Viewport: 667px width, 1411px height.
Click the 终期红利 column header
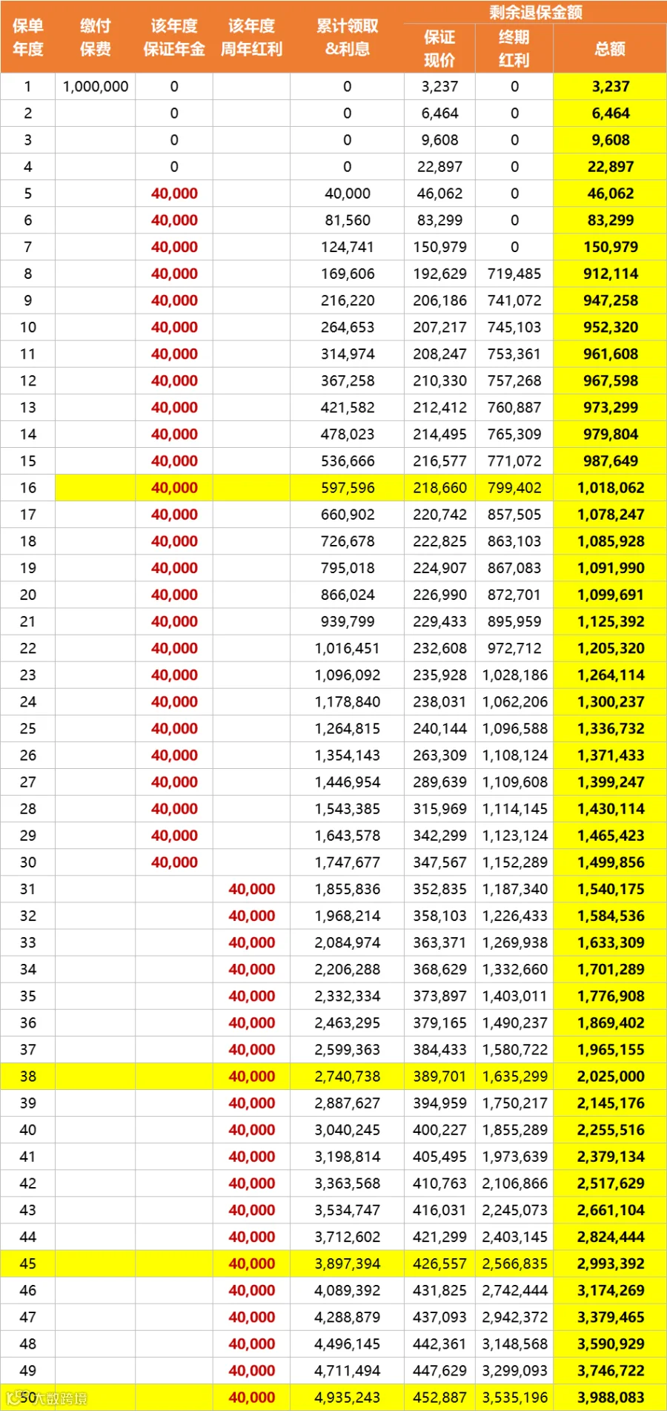coord(514,49)
